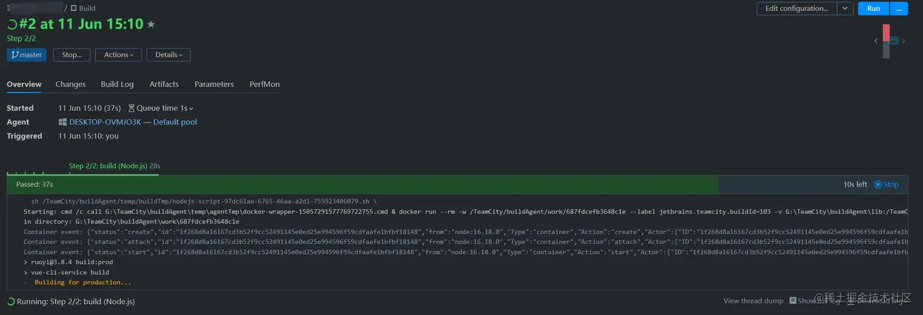Open the PerfMon tab

(x=264, y=84)
